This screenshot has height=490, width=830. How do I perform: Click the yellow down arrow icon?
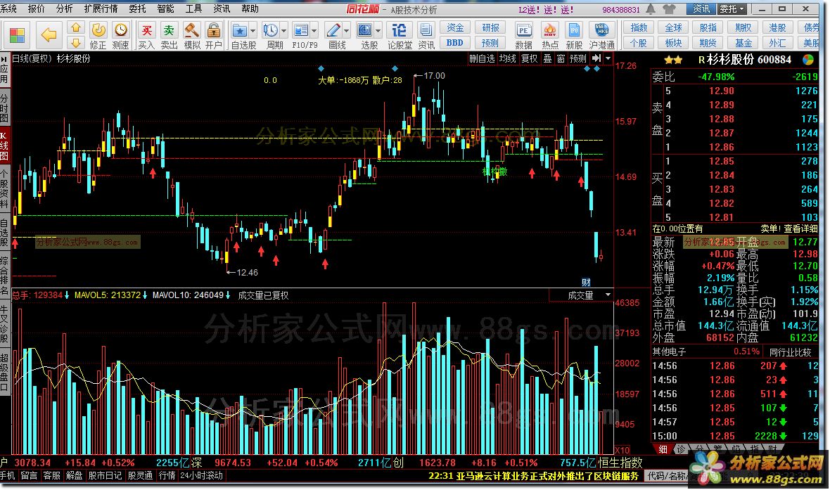click(76, 42)
